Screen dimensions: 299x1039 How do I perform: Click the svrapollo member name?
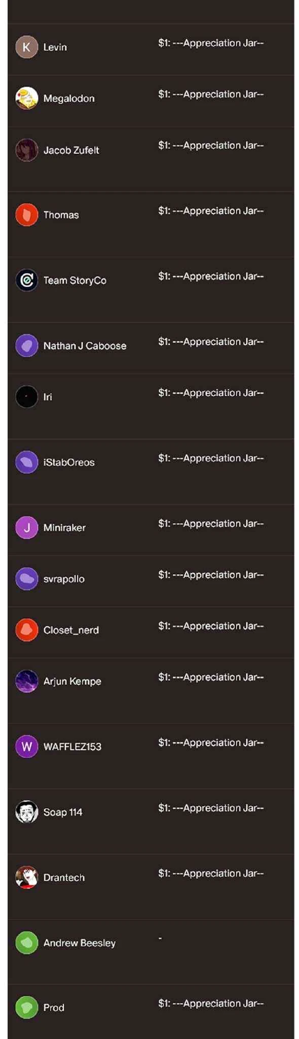(64, 579)
